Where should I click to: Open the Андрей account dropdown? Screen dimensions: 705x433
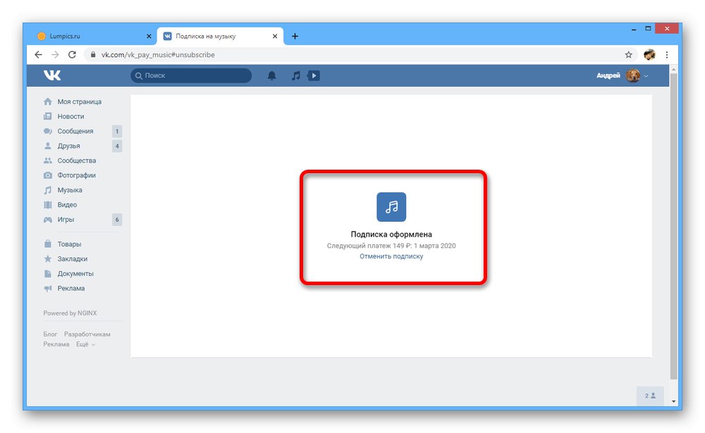pyautogui.click(x=623, y=75)
